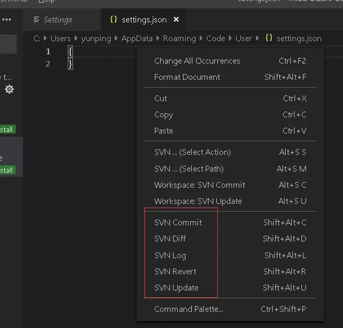Click the Settings tab list icon

36,20
